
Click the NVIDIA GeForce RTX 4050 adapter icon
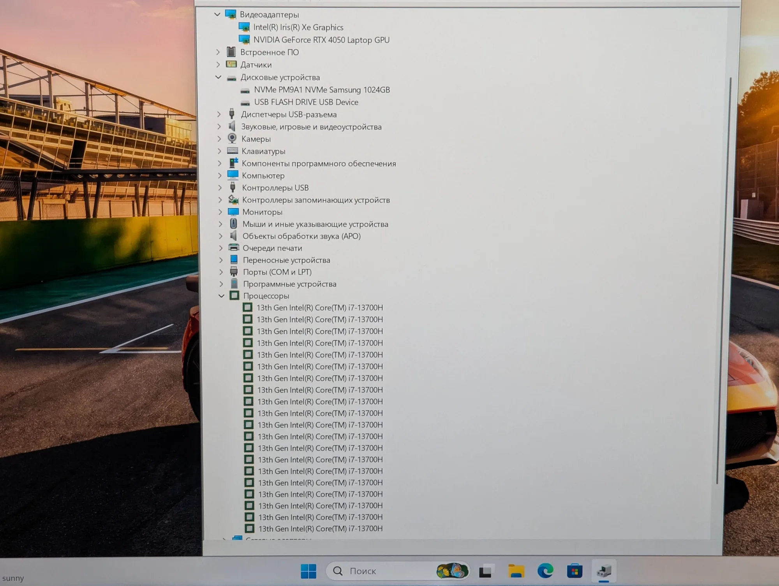244,39
